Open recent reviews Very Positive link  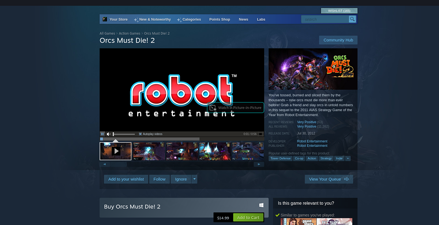click(x=307, y=122)
